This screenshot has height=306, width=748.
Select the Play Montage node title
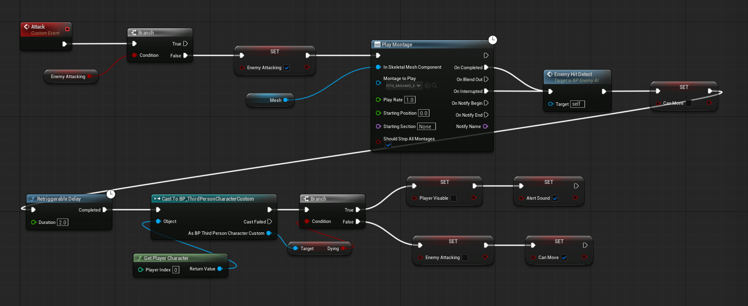pyautogui.click(x=397, y=44)
